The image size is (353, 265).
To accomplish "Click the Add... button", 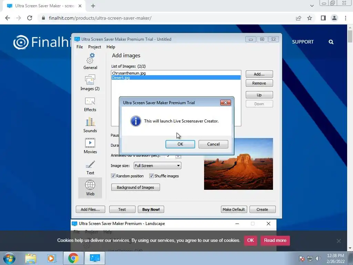I will [x=259, y=74].
